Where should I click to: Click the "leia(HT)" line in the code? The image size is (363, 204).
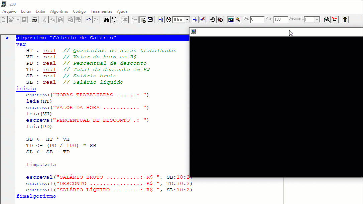[39, 101]
